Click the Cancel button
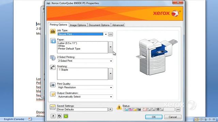Viewport: 218px width, 122px height. click(173, 117)
